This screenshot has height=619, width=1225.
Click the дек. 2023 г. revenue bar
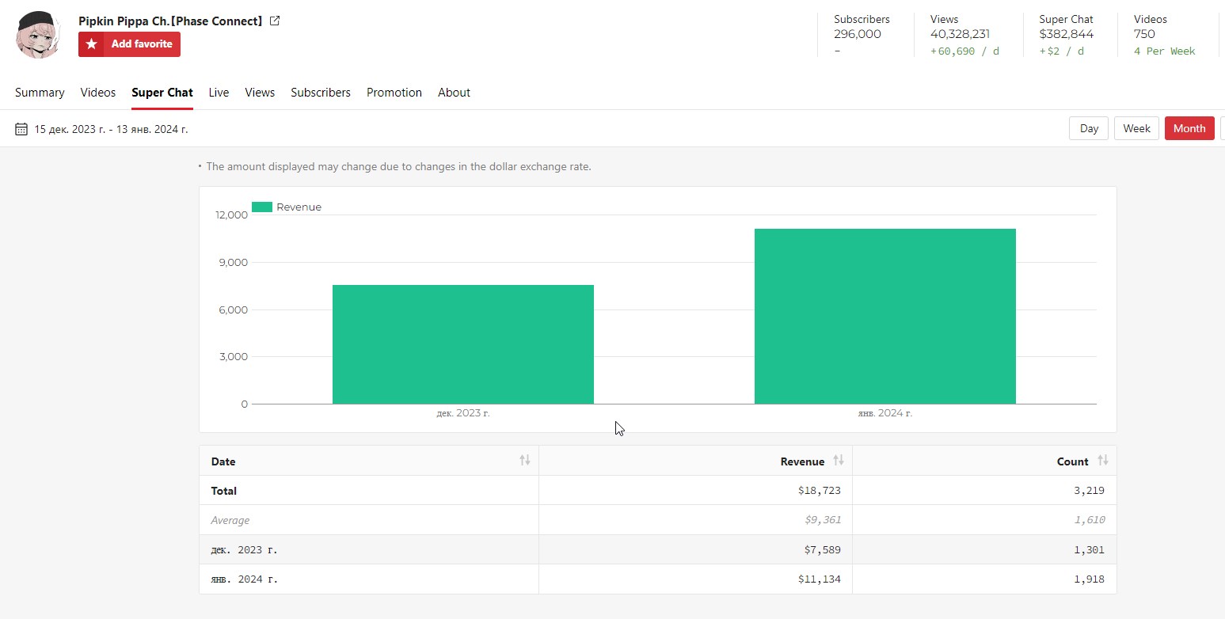pos(463,344)
